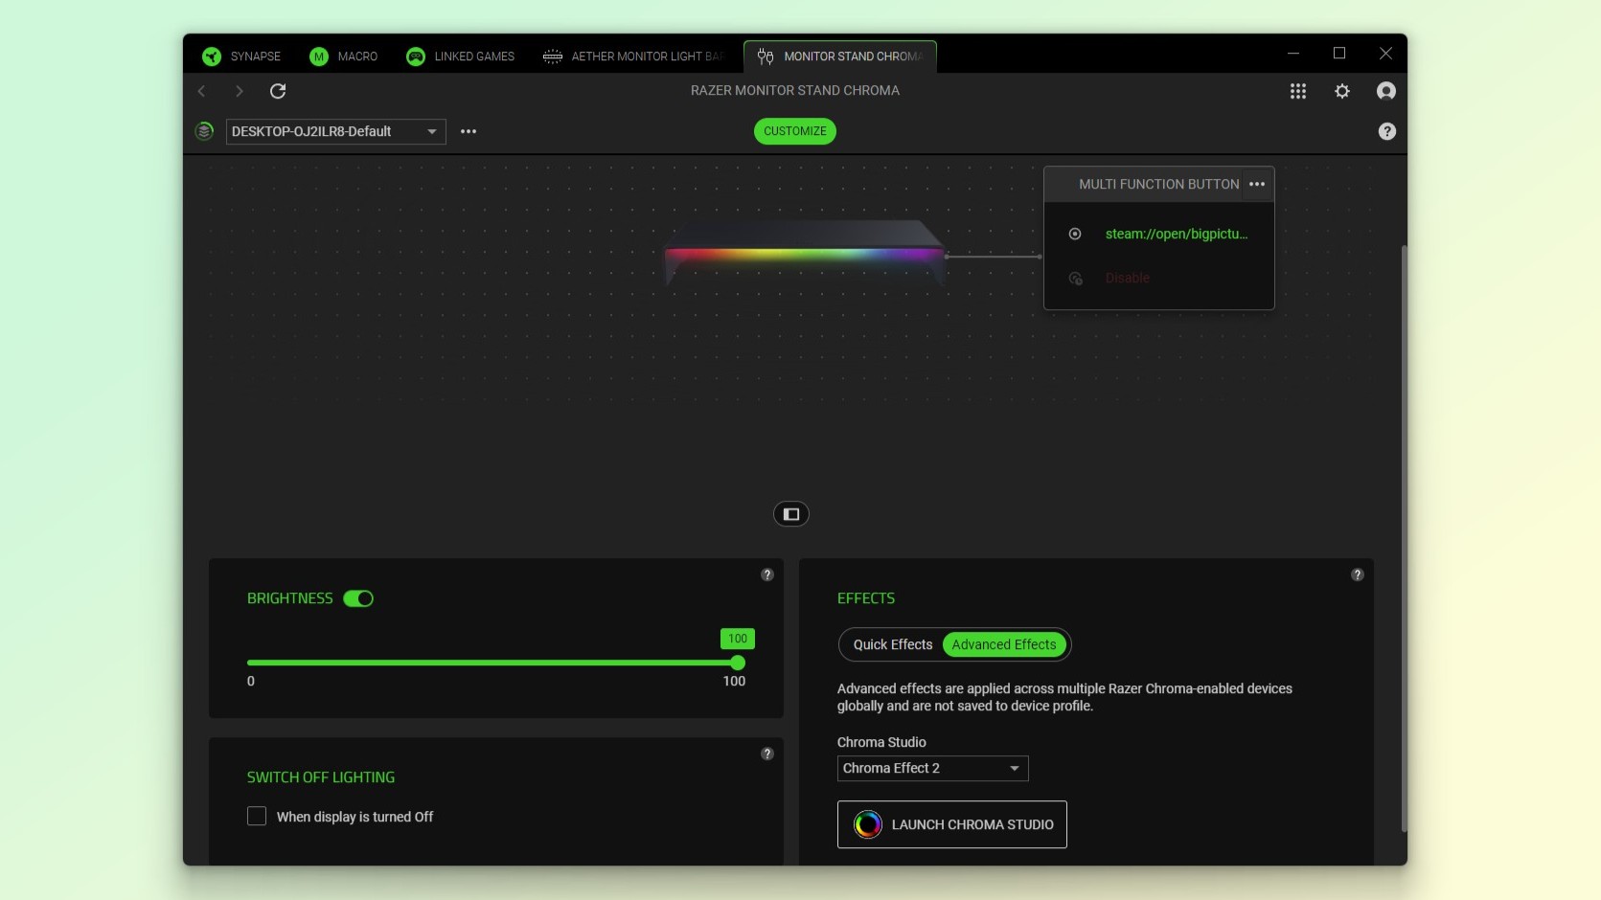Check 'When display is turned Off' box
The width and height of the screenshot is (1601, 900).
pos(257,816)
